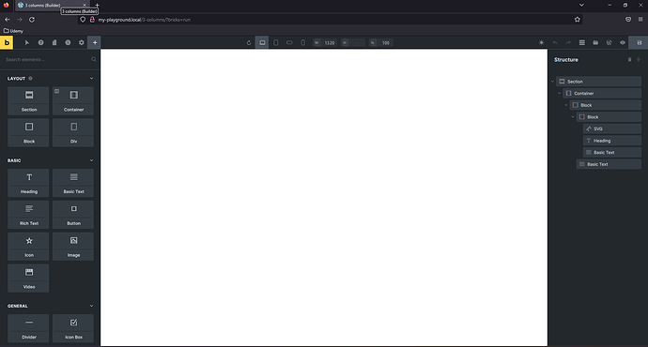Open the revisions history clock icon

68,42
